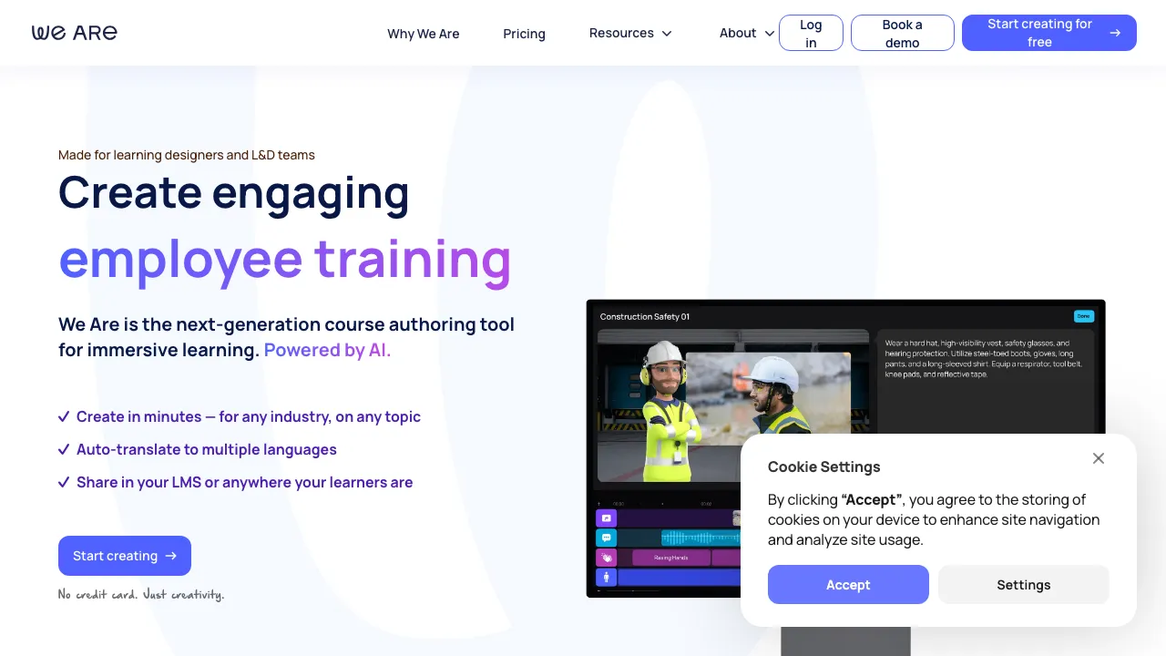
Task: Click the purple media track icon in timeline
Action: 606,518
